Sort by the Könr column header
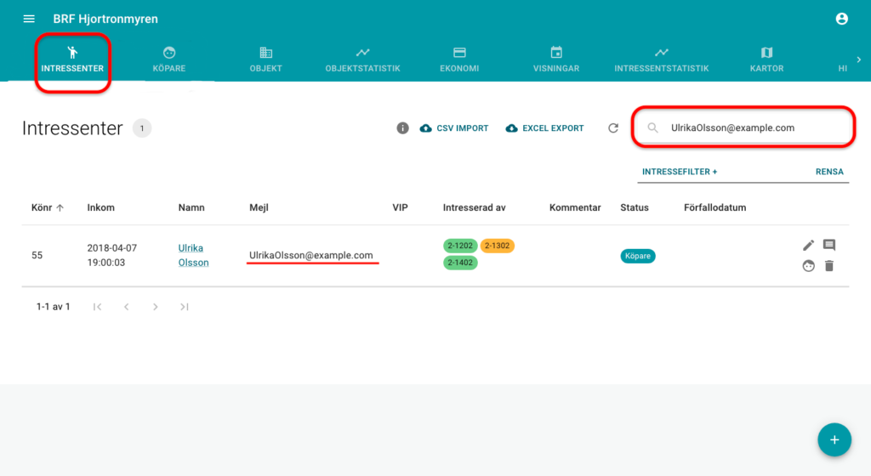 coord(47,207)
